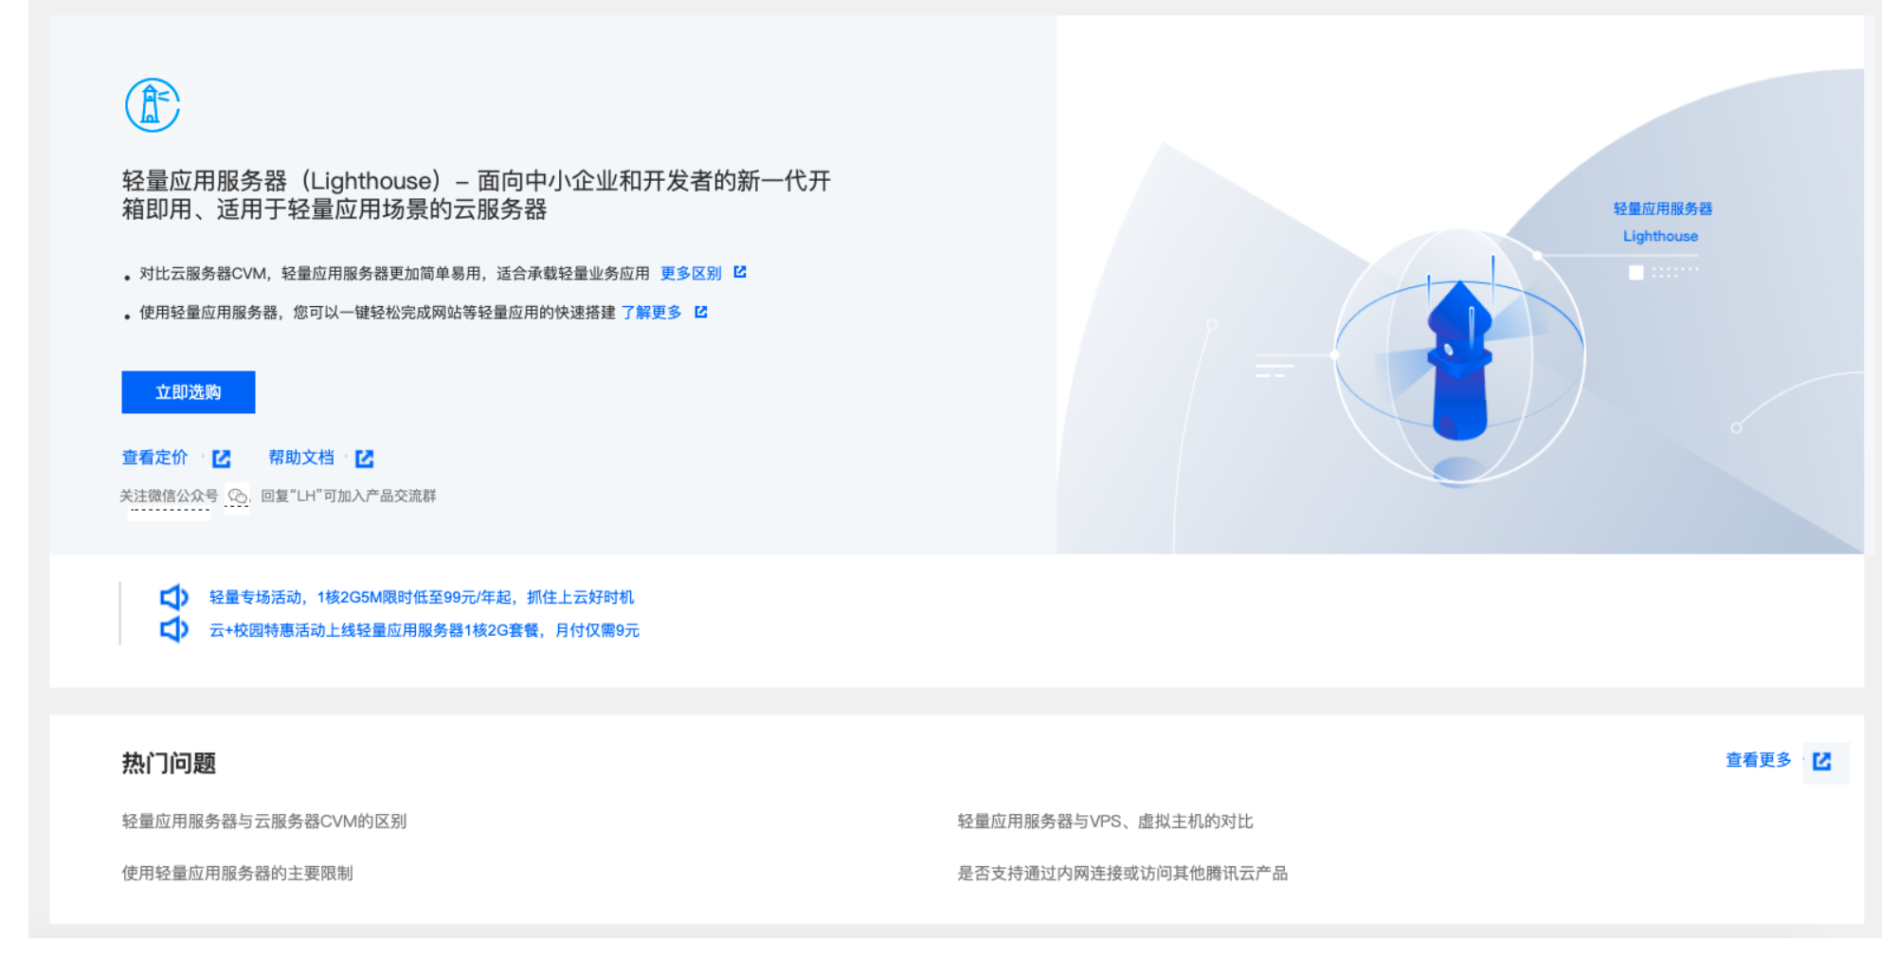Screen dimensions: 1897x959
Task: Click external-link icon beside 查看更多
Action: pyautogui.click(x=1822, y=761)
